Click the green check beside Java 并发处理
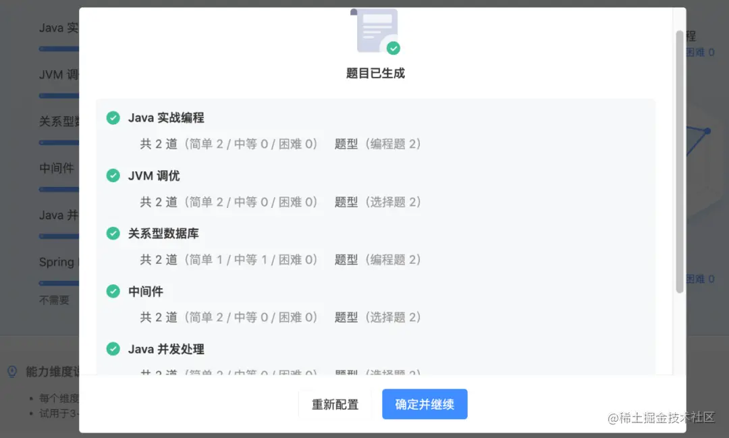Image resolution: width=729 pixels, height=438 pixels. tap(113, 349)
